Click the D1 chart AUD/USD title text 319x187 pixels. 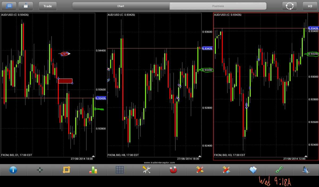[x=15, y=15]
